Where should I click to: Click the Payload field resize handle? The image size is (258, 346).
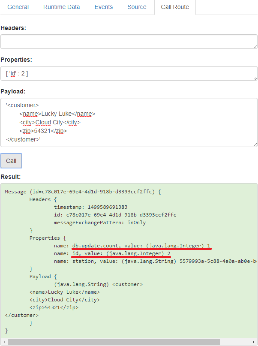255,144
